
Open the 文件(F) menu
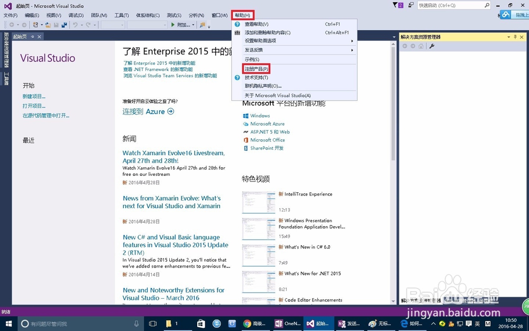(11, 15)
